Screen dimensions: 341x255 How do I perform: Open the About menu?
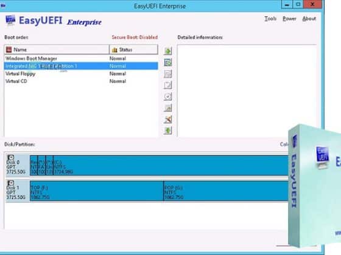pyautogui.click(x=309, y=19)
